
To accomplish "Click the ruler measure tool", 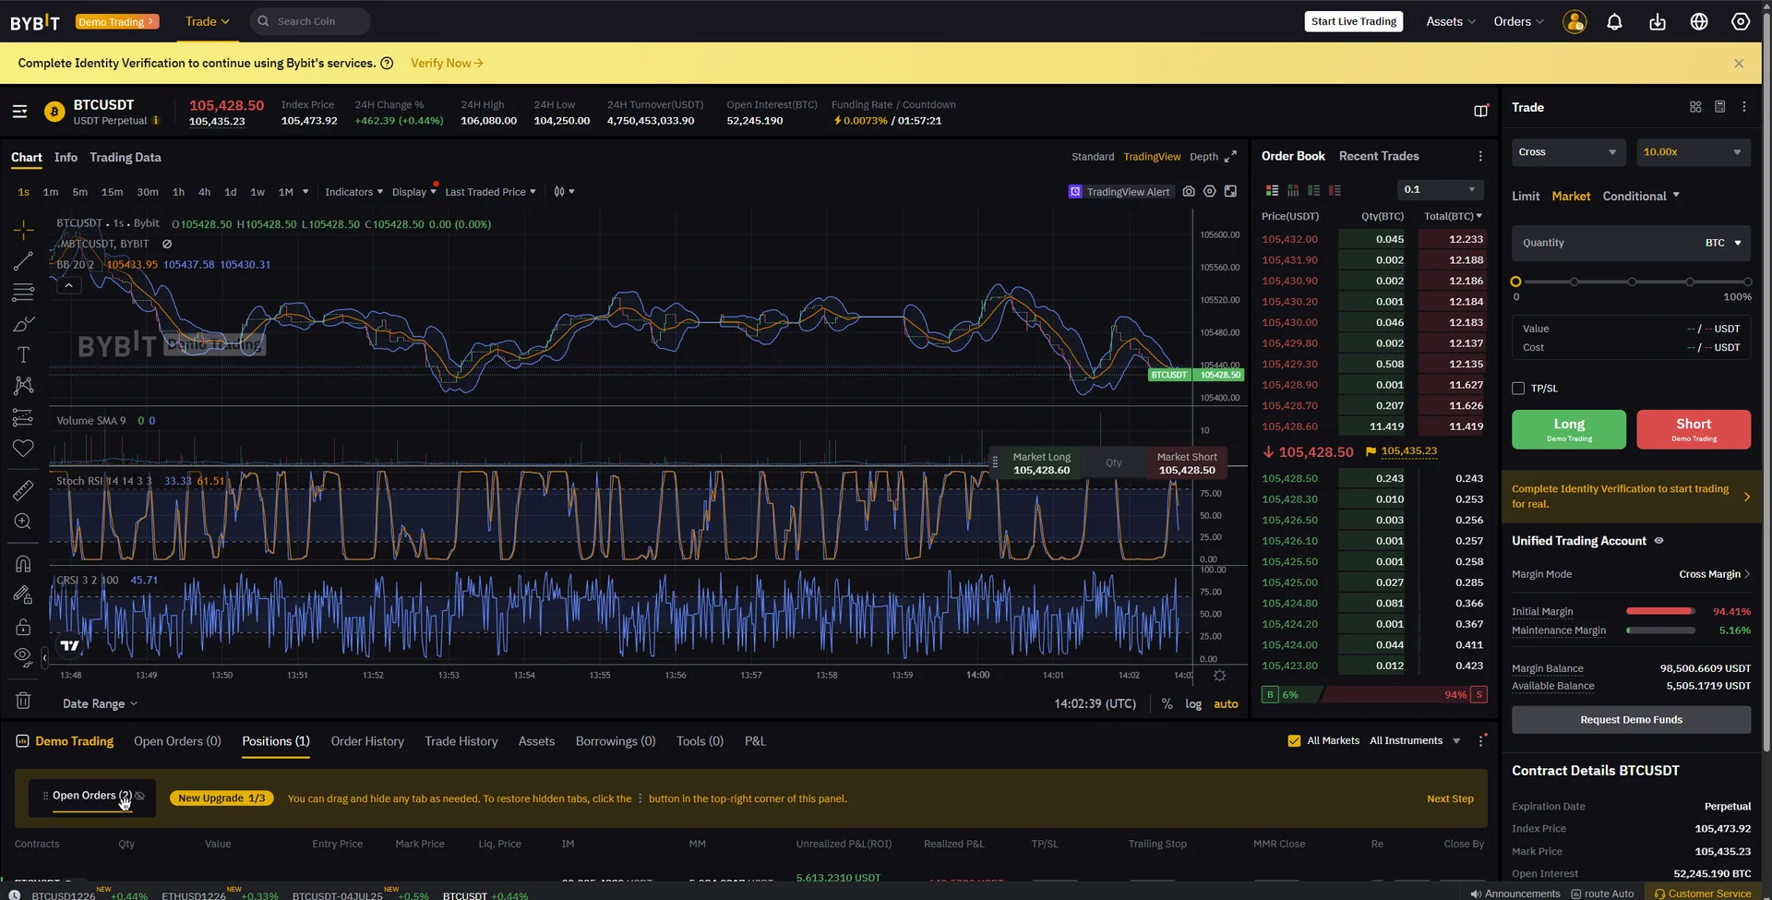I will pyautogui.click(x=23, y=490).
